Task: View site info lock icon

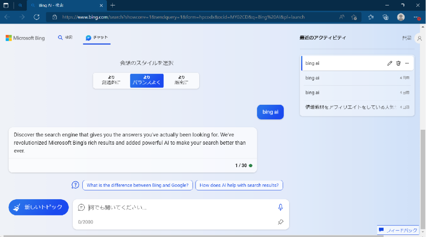Action: click(54, 17)
